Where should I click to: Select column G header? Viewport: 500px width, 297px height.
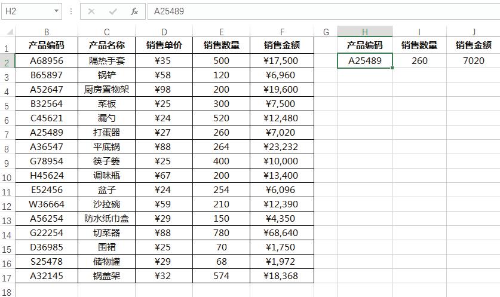pyautogui.click(x=326, y=32)
